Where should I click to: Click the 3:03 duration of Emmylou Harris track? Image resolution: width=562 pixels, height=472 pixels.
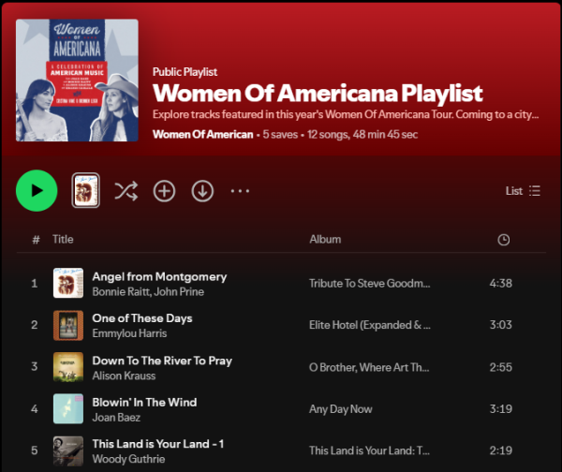click(501, 325)
